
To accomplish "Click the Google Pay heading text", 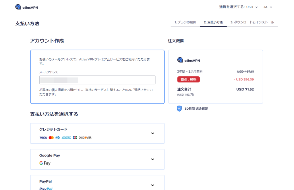I will click(x=50, y=155).
